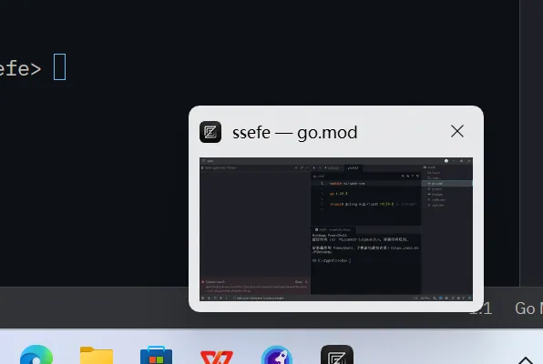Screen dimensions: 543x364
Task: Click the Zed editor taskbar icon
Action: [x=337, y=356]
